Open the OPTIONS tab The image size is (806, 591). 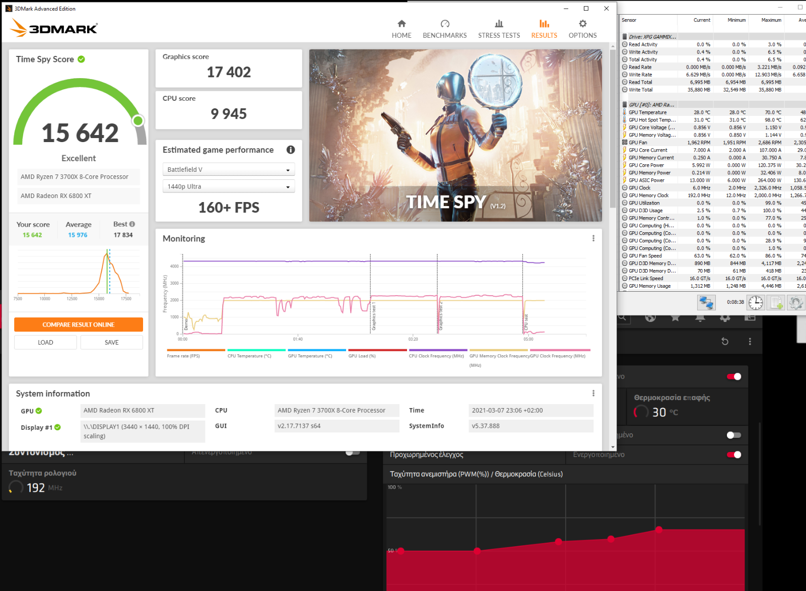coord(583,29)
